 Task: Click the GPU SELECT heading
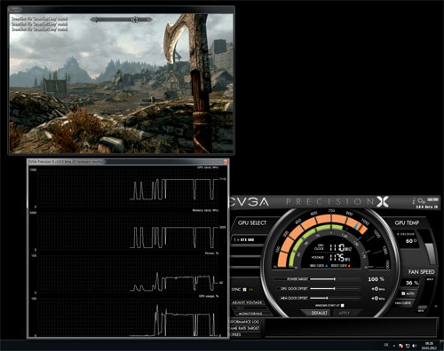[x=252, y=222]
